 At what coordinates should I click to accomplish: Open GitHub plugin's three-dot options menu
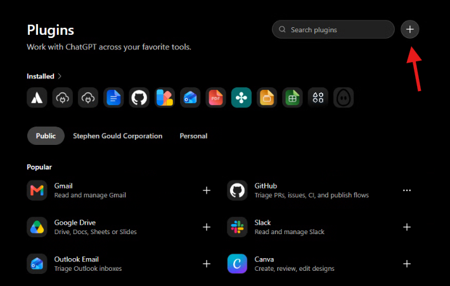coord(407,190)
